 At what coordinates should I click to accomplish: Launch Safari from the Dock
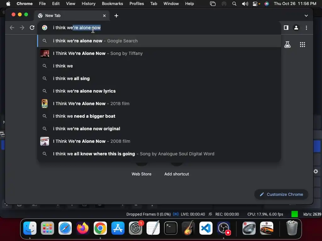(65, 228)
